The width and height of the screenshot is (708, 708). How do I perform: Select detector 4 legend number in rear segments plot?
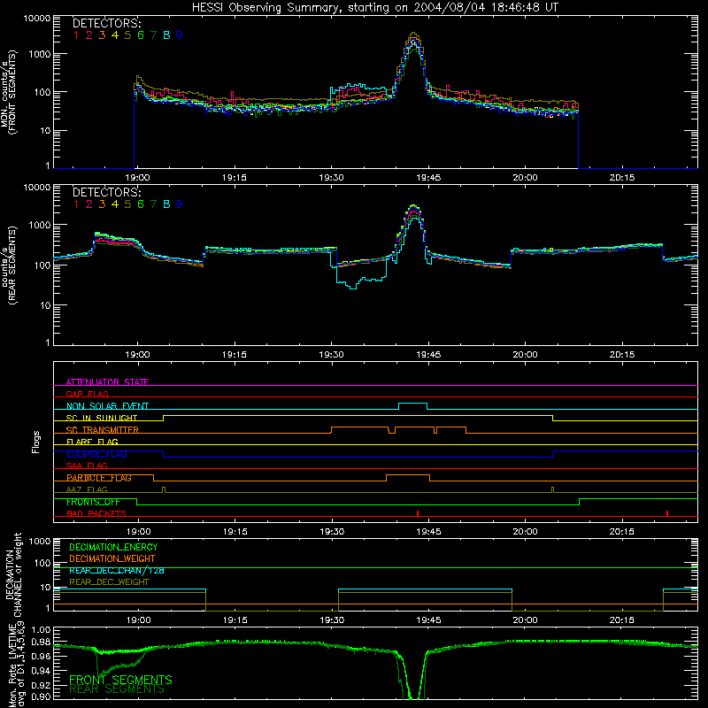tap(115, 204)
